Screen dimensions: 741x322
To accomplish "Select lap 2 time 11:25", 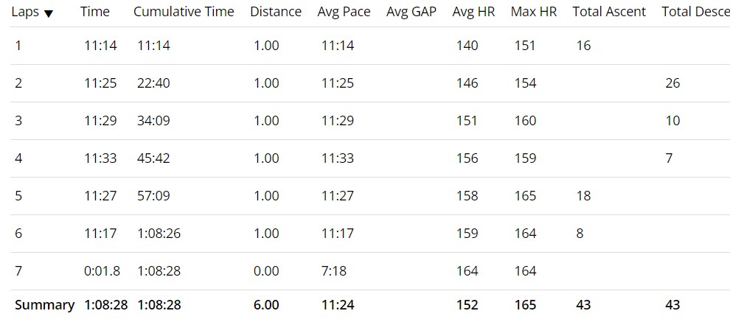I will pos(100,83).
